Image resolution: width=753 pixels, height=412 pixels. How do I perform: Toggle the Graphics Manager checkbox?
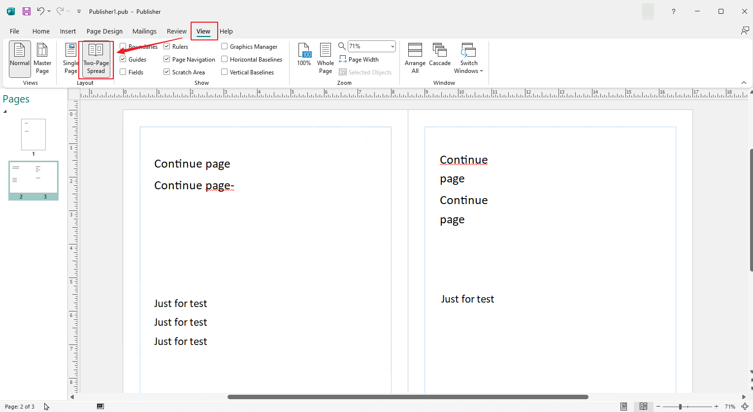point(225,46)
